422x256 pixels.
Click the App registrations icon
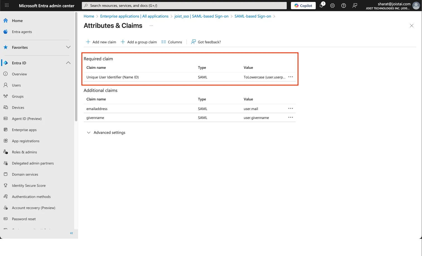[6, 141]
